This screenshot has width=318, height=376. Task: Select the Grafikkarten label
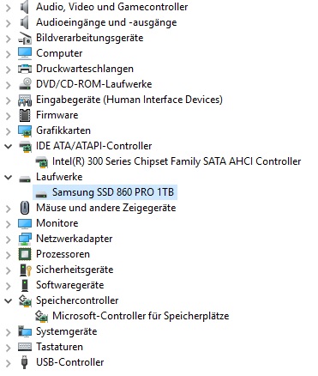coord(63,130)
